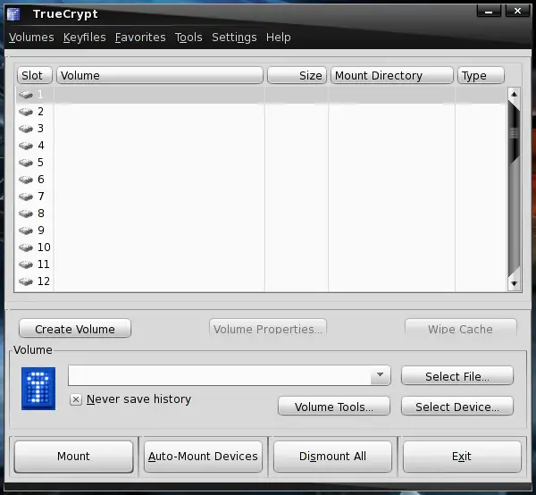
Task: Click into the volume path input field
Action: point(220,375)
